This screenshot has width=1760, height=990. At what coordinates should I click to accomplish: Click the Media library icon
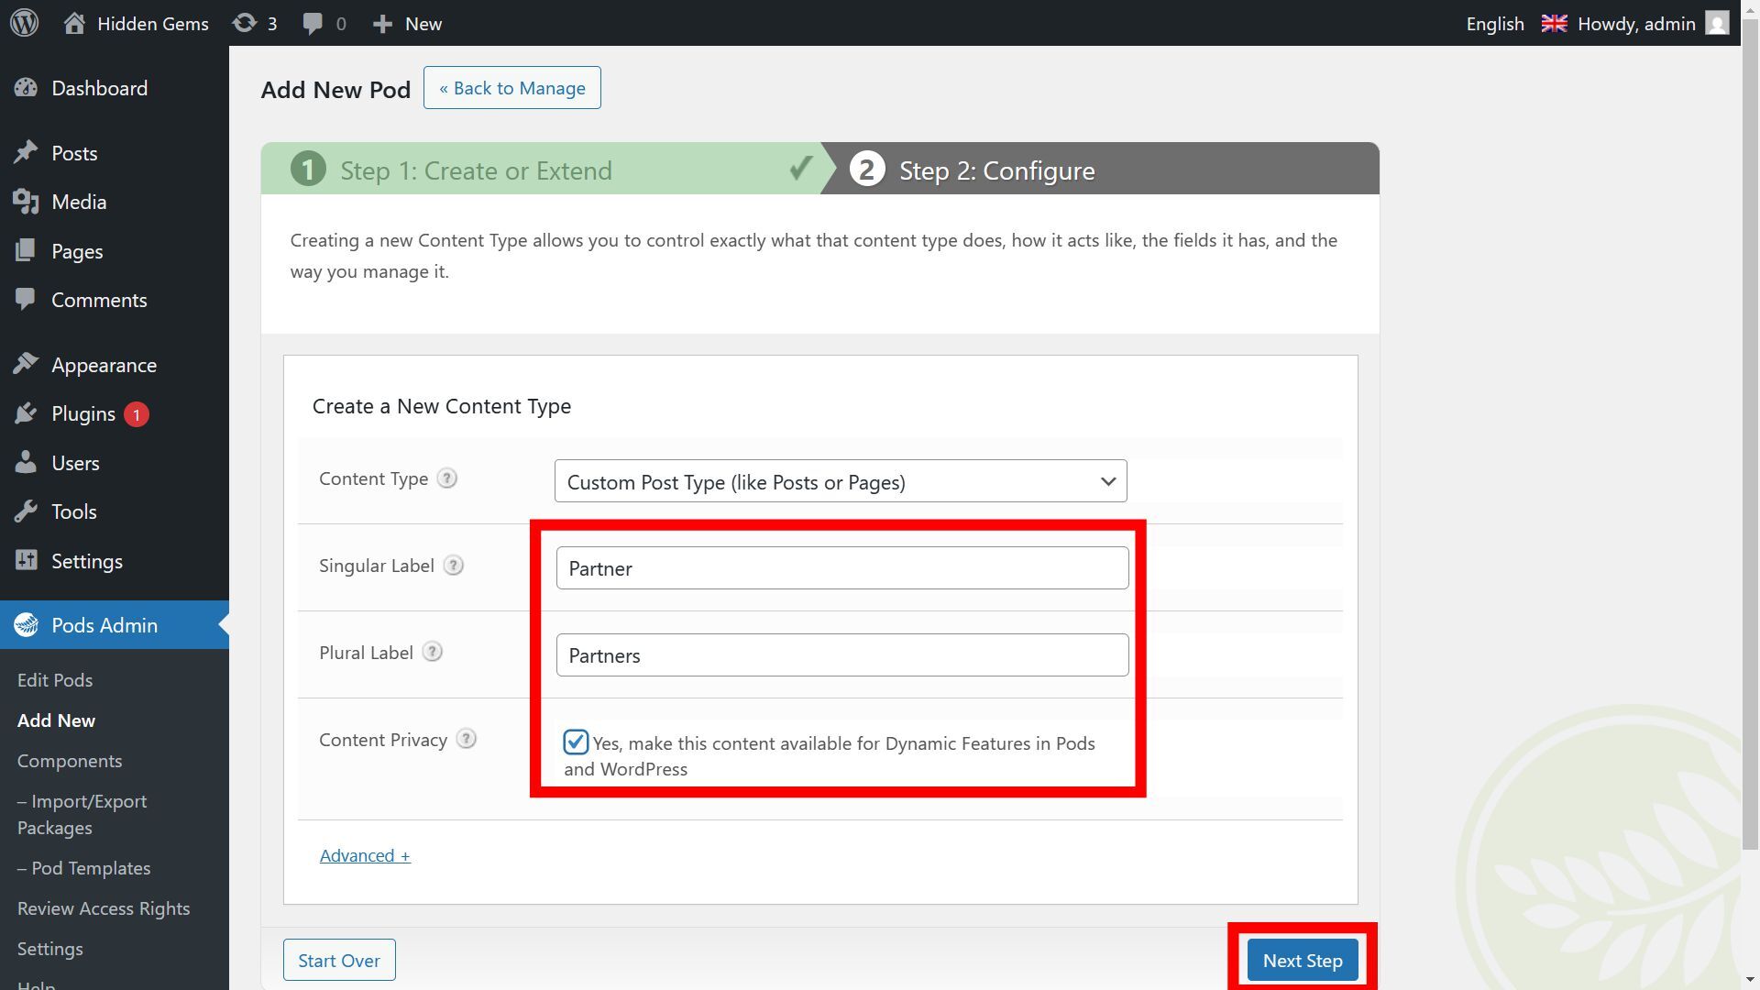26,202
